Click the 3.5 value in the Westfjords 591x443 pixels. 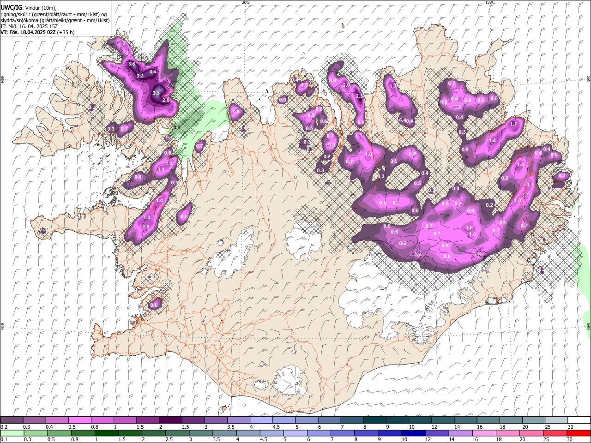[x=132, y=64]
